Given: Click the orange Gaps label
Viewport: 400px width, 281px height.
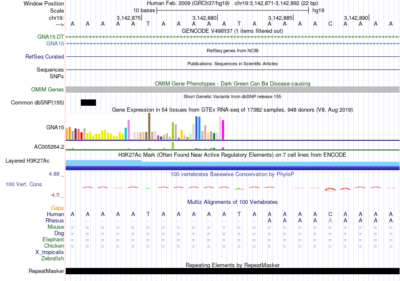Looking at the screenshot, I should 57,208.
